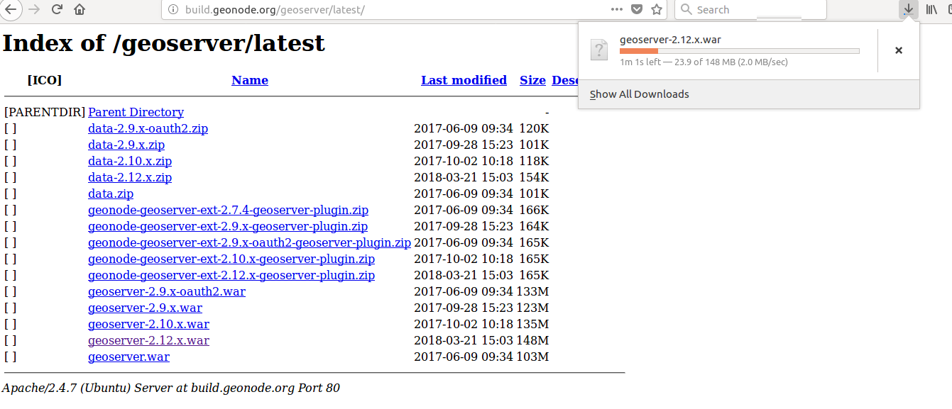Click the modified date of data-2.9.x.zip
This screenshot has height=409, width=952.
point(464,145)
